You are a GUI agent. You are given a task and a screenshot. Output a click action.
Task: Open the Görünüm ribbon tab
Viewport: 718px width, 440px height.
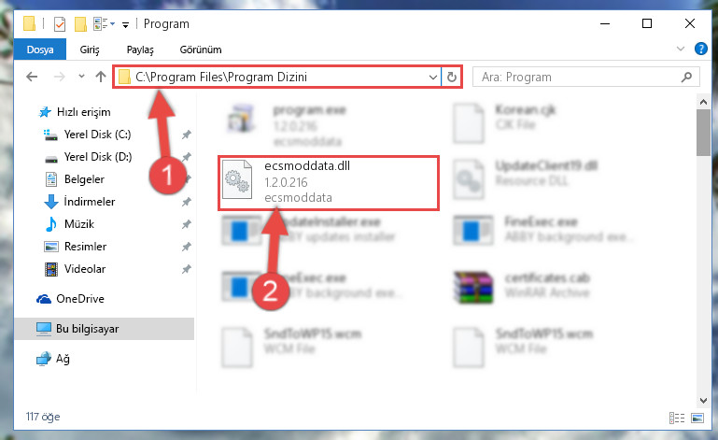point(201,50)
